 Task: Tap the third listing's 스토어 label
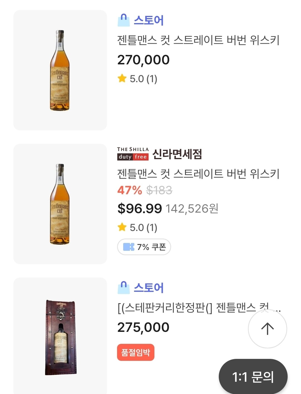click(x=149, y=288)
